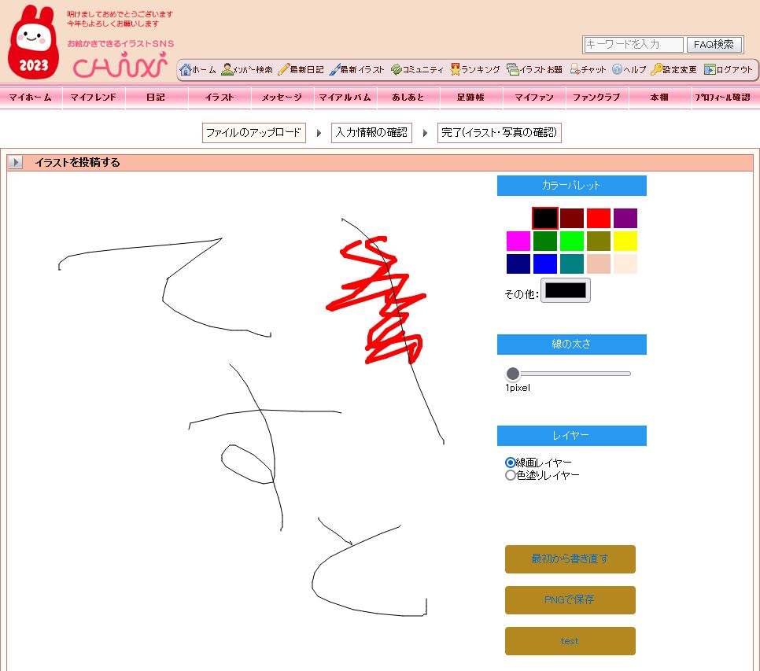Open メンバー検索 via its person icon

(227, 70)
